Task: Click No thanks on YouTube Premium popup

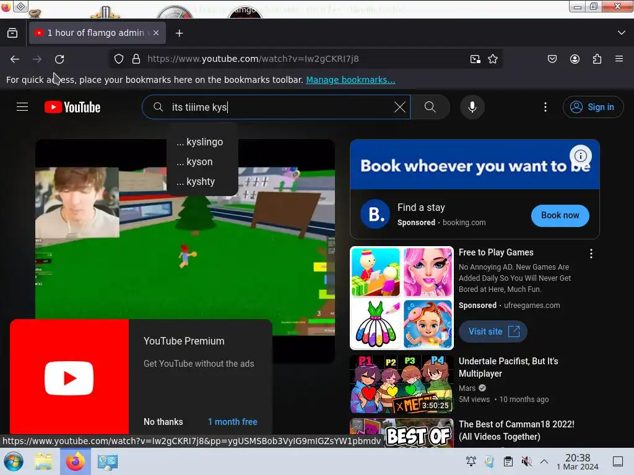Action: tap(163, 422)
